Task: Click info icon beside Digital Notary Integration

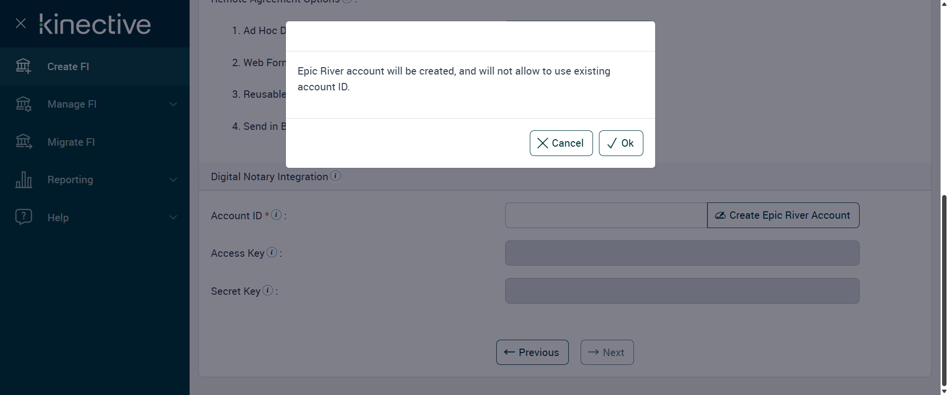Action: [335, 176]
